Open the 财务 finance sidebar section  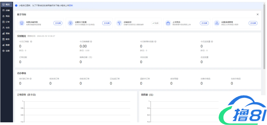(x=6, y=39)
